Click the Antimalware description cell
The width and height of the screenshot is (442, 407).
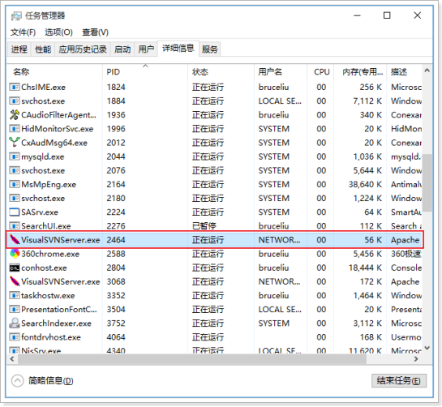coord(406,184)
